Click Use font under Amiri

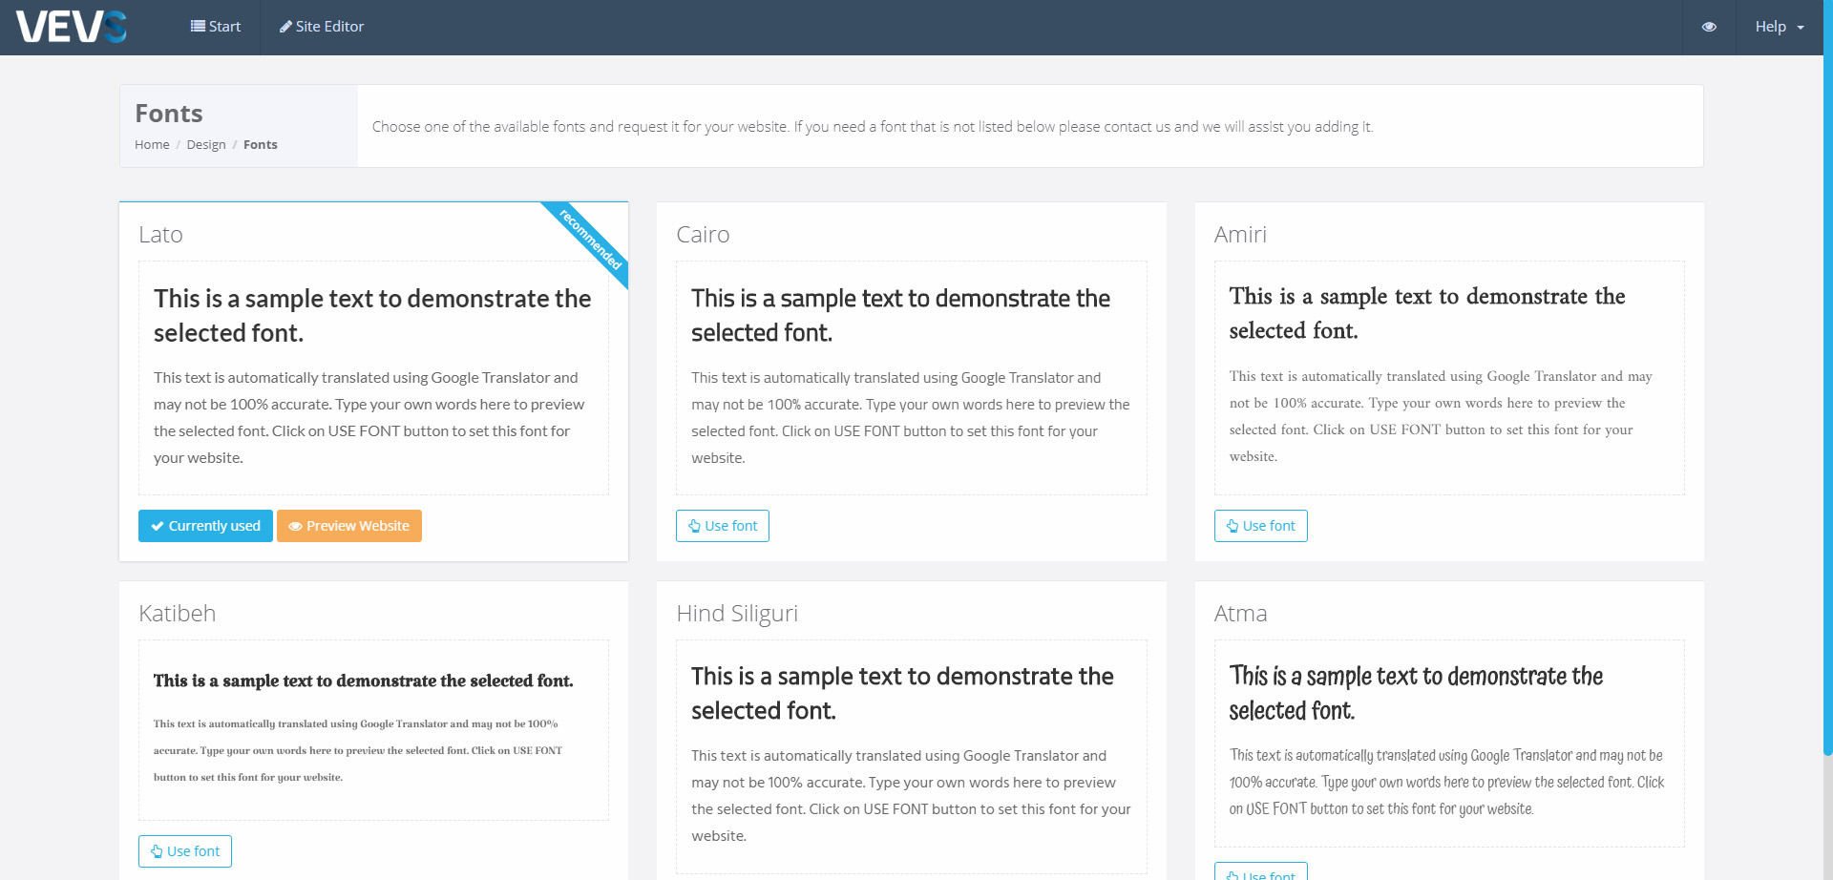pyautogui.click(x=1260, y=526)
